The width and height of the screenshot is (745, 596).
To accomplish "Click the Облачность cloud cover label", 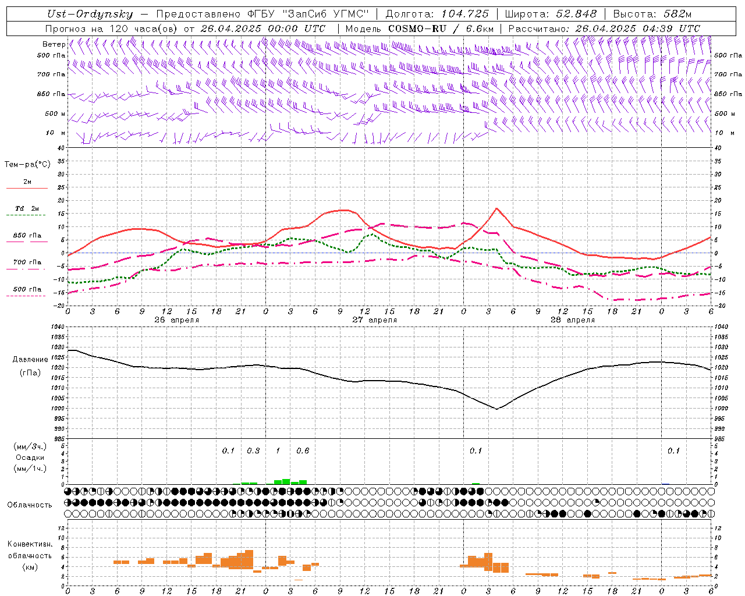I will click(x=30, y=505).
